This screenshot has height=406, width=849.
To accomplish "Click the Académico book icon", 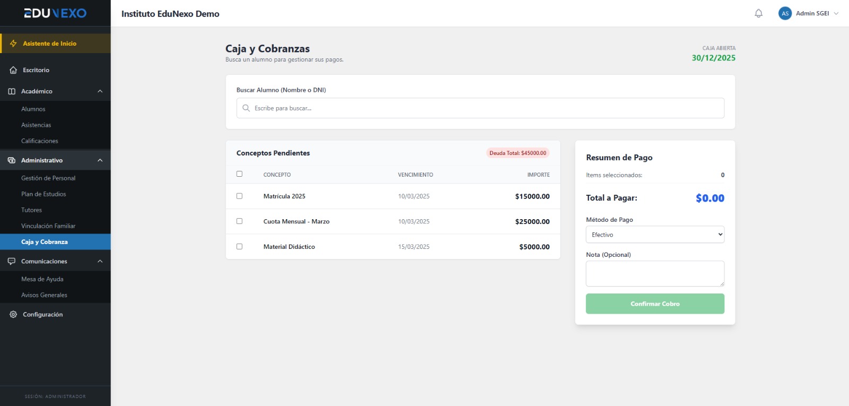I will tap(12, 91).
